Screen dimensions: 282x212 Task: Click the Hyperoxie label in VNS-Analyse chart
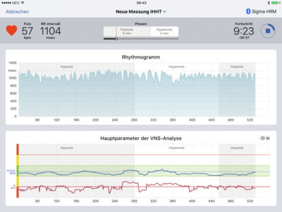(176, 148)
